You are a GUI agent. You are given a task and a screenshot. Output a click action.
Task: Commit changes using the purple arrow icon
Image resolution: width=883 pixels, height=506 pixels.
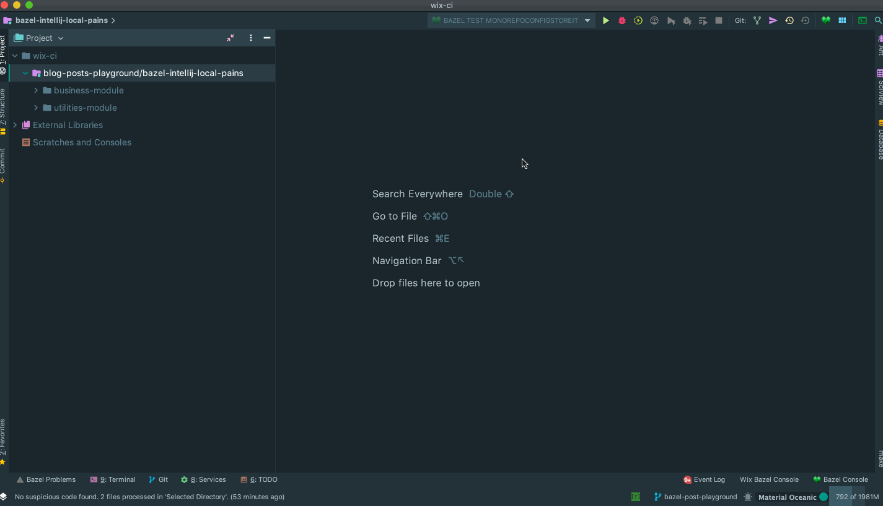click(x=773, y=20)
